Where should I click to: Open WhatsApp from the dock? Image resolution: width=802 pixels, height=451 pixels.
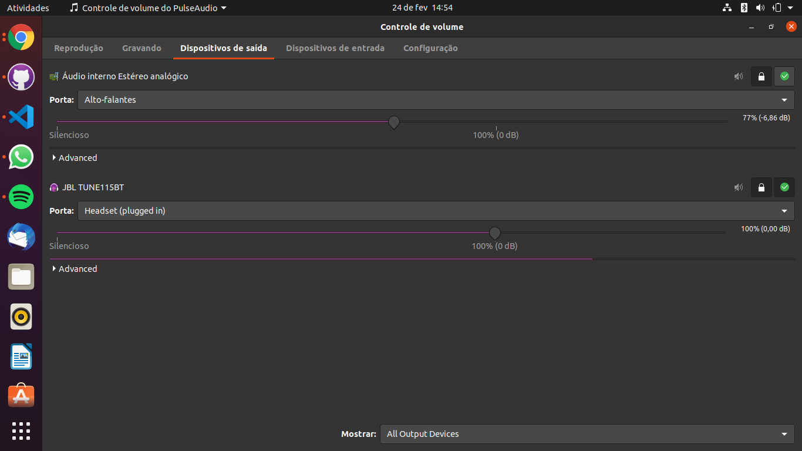(21, 157)
